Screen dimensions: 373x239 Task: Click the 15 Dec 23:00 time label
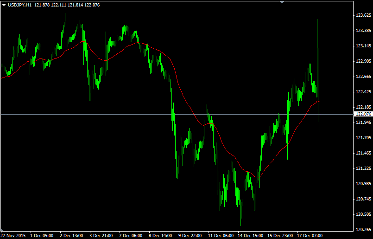click(280, 236)
